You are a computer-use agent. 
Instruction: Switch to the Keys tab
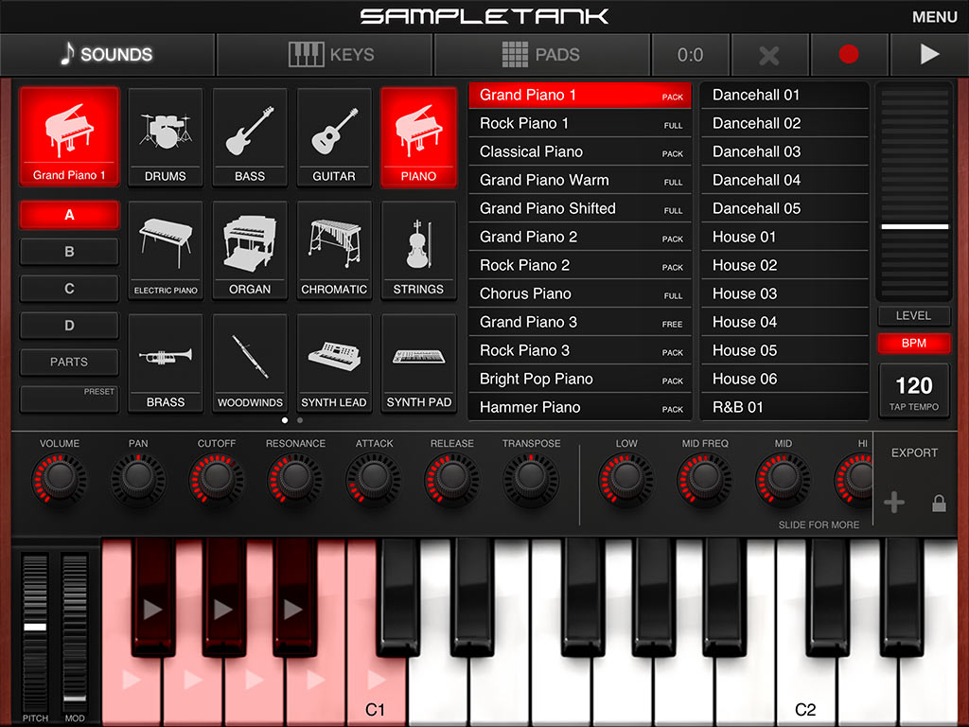coord(325,55)
